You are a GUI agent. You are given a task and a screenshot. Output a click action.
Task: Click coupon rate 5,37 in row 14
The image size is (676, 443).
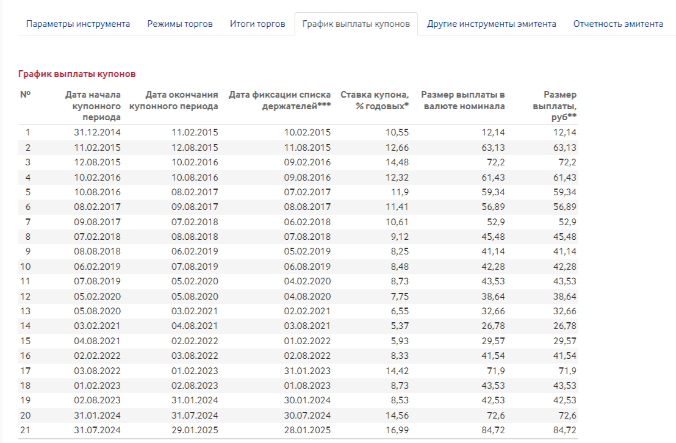(400, 326)
